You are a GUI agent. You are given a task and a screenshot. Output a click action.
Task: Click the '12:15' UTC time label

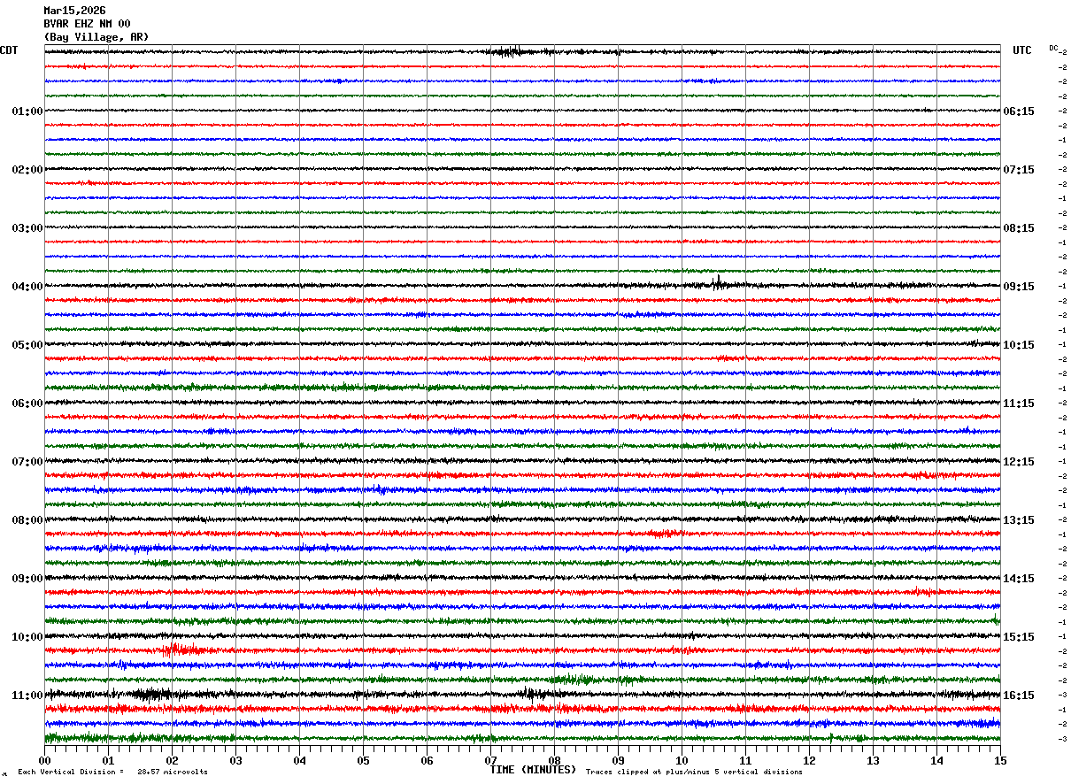point(1019,462)
